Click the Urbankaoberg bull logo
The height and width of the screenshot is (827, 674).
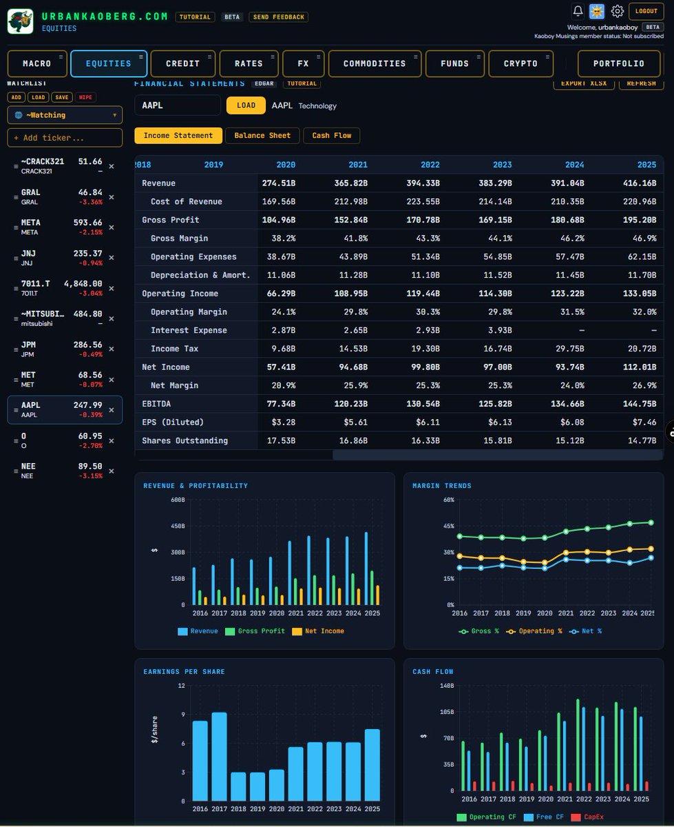pyautogui.click(x=21, y=21)
